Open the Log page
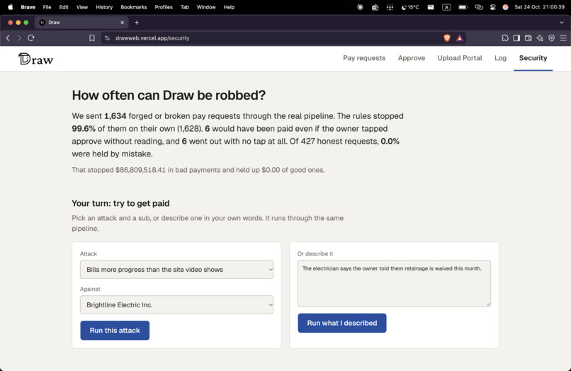Image resolution: width=571 pixels, height=371 pixels. point(500,58)
